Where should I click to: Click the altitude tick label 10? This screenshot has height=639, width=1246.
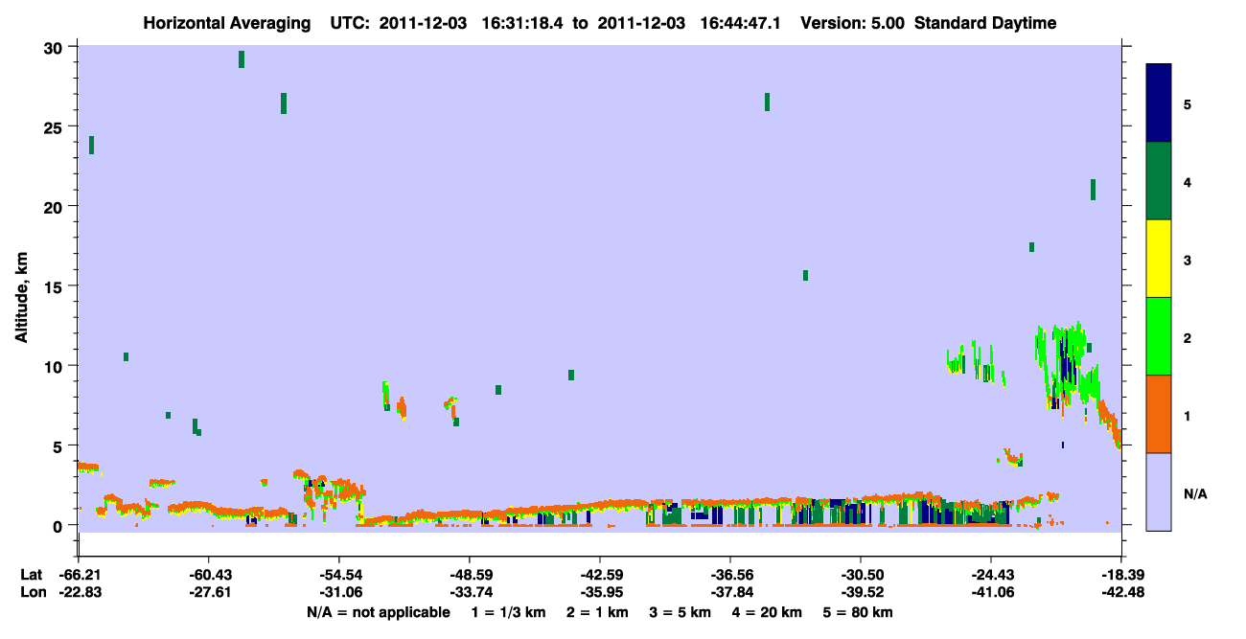pyautogui.click(x=55, y=366)
